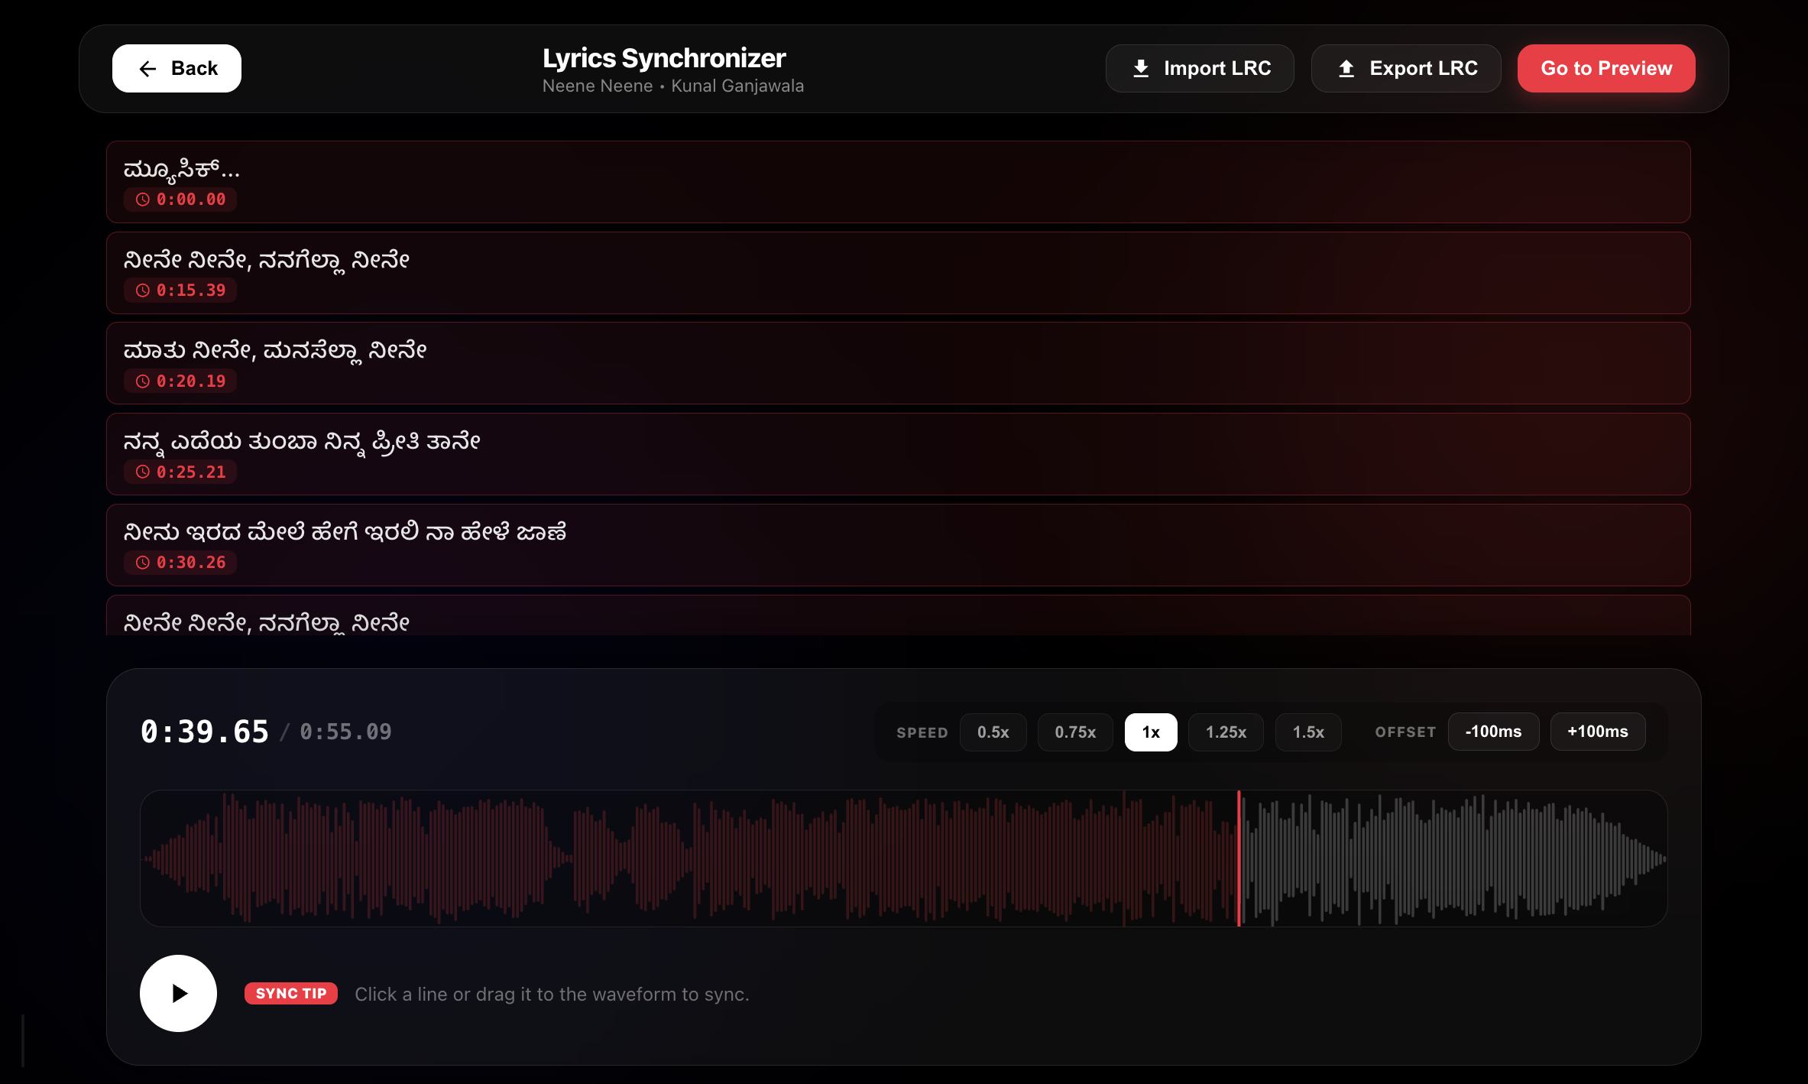The width and height of the screenshot is (1808, 1084).
Task: Click the back arrow icon
Action: [147, 69]
